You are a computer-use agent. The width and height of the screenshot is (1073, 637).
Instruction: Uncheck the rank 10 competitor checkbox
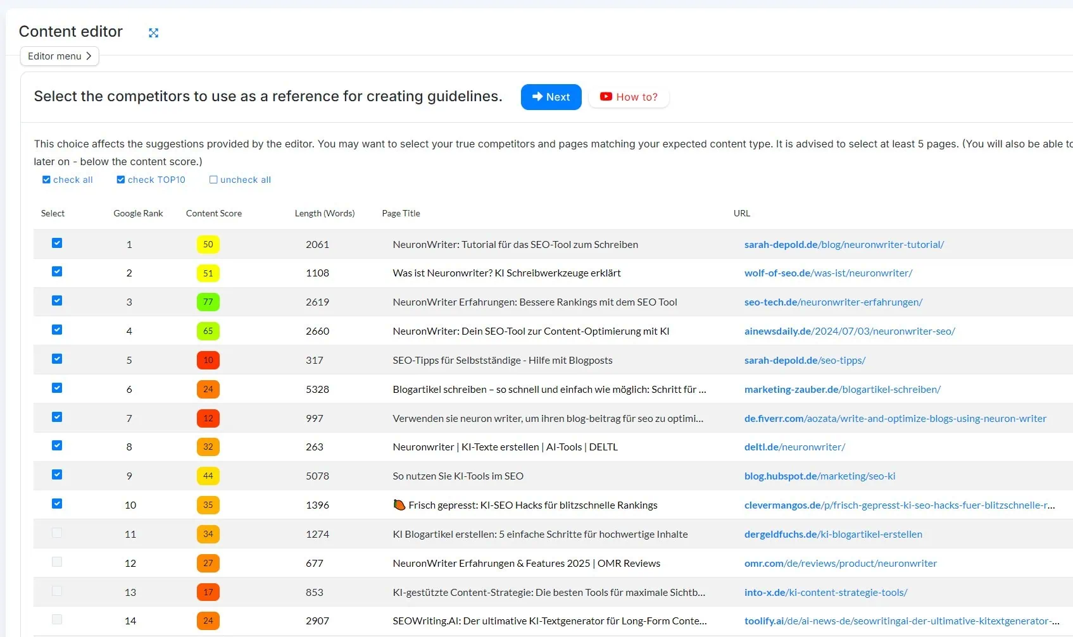click(57, 504)
